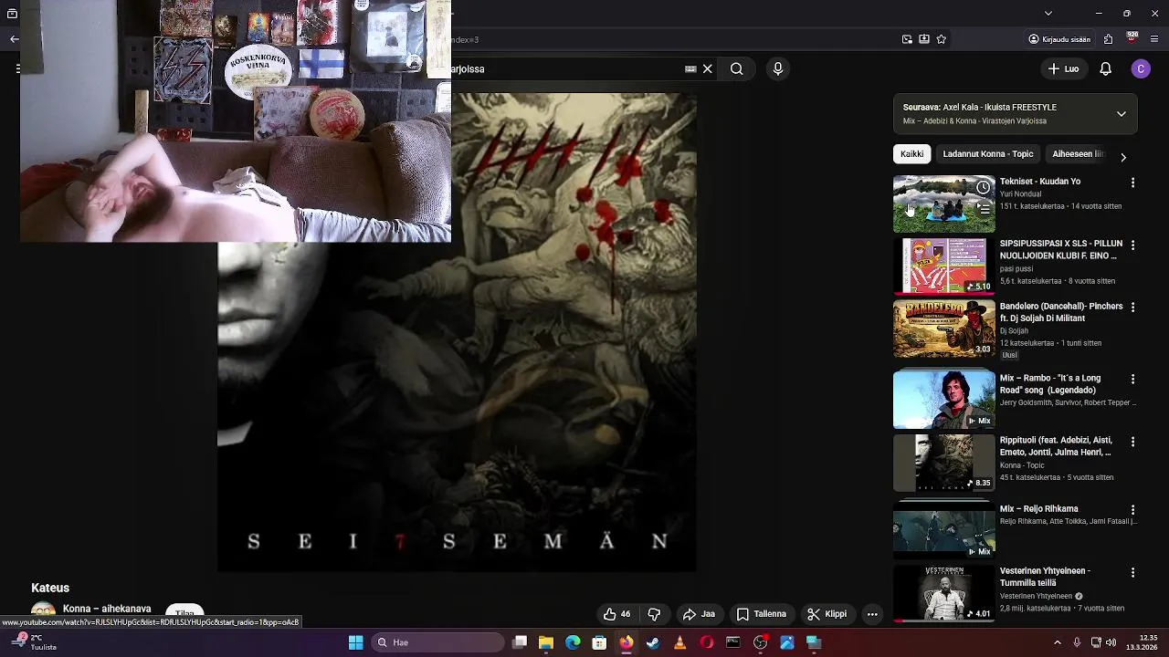Open options menu for Tekniset - Kuudan Yo

(x=1132, y=183)
